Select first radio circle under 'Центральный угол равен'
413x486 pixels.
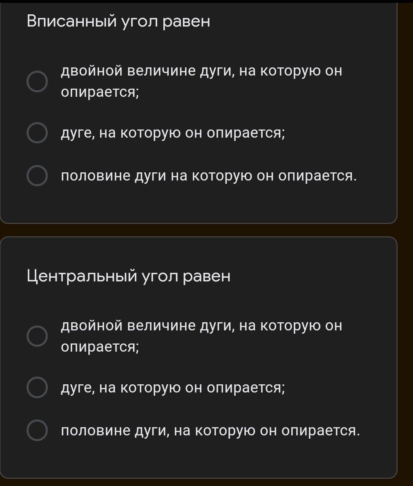coord(37,336)
